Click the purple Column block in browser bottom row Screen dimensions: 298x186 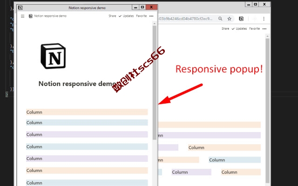click(x=191, y=172)
